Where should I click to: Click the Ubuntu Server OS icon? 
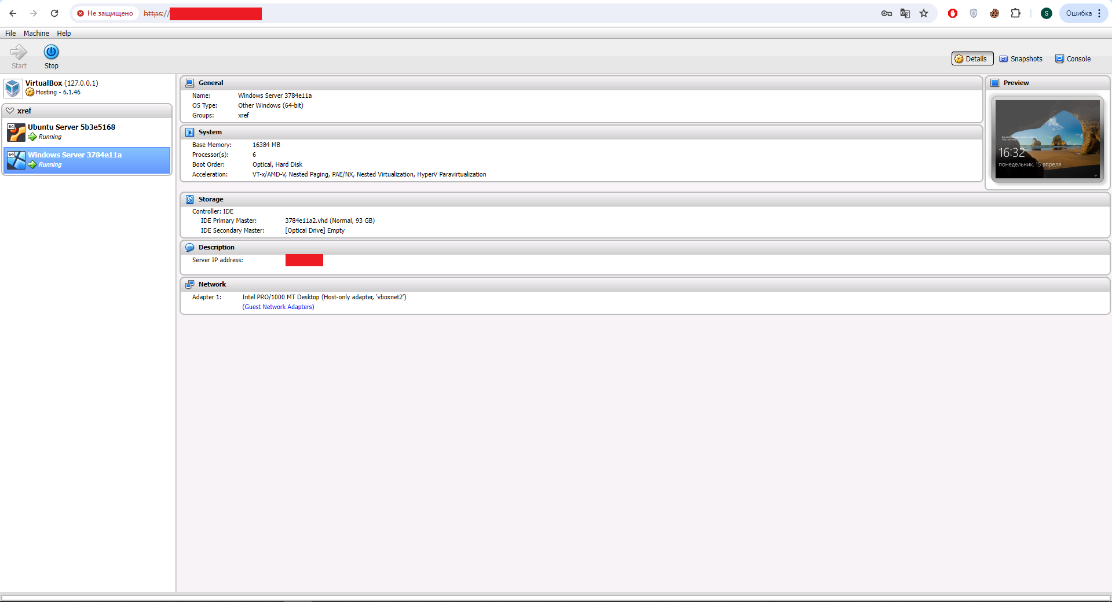click(x=16, y=133)
